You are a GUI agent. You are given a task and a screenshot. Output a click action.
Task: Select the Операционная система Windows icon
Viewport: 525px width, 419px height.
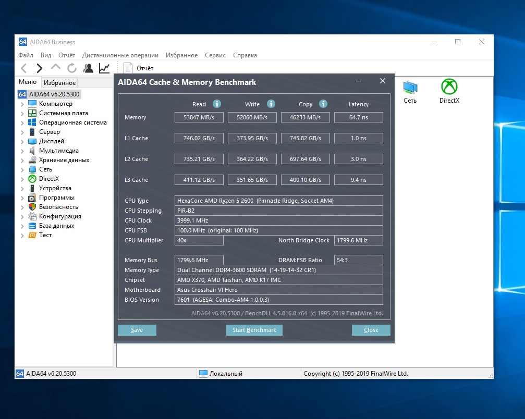tap(32, 122)
